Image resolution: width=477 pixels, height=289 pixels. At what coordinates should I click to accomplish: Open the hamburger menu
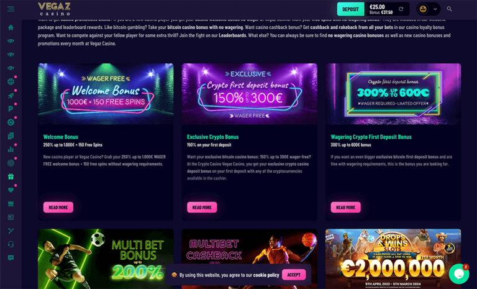tap(11, 9)
